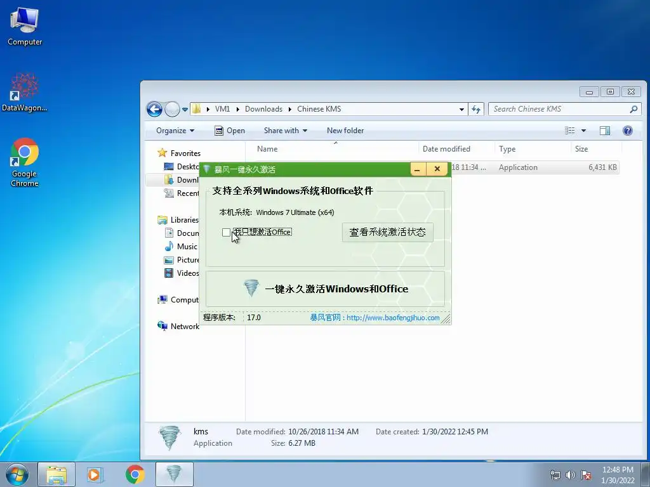650x487 pixels.
Task: Expand the VM1 breadcrumb arrow
Action: point(238,109)
